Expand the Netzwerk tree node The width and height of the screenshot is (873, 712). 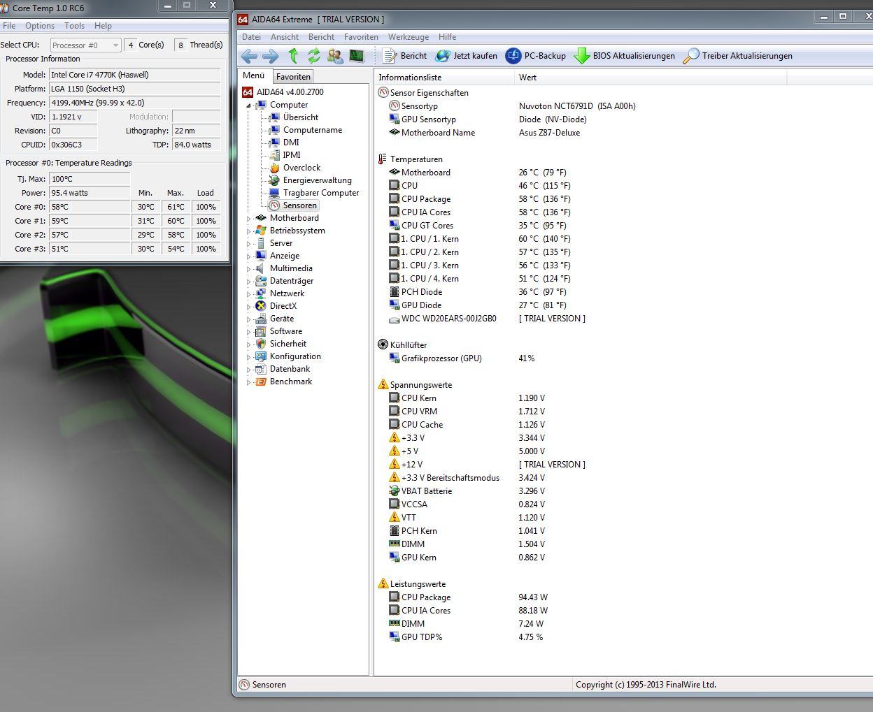pyautogui.click(x=248, y=293)
